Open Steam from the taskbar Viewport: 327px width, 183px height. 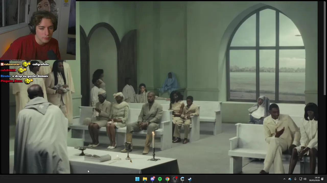tap(190, 179)
